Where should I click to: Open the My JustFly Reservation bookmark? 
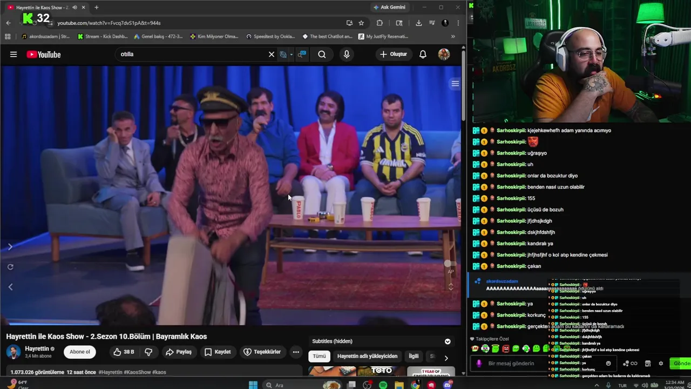click(x=382, y=36)
